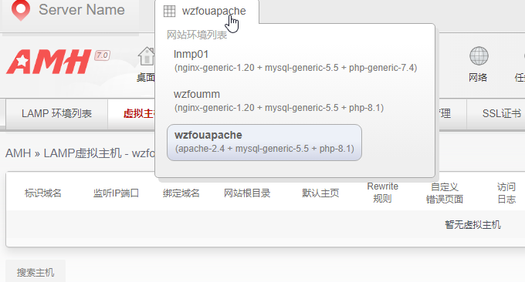
Task: Click the 监听IP端口 column header
Action: click(116, 193)
